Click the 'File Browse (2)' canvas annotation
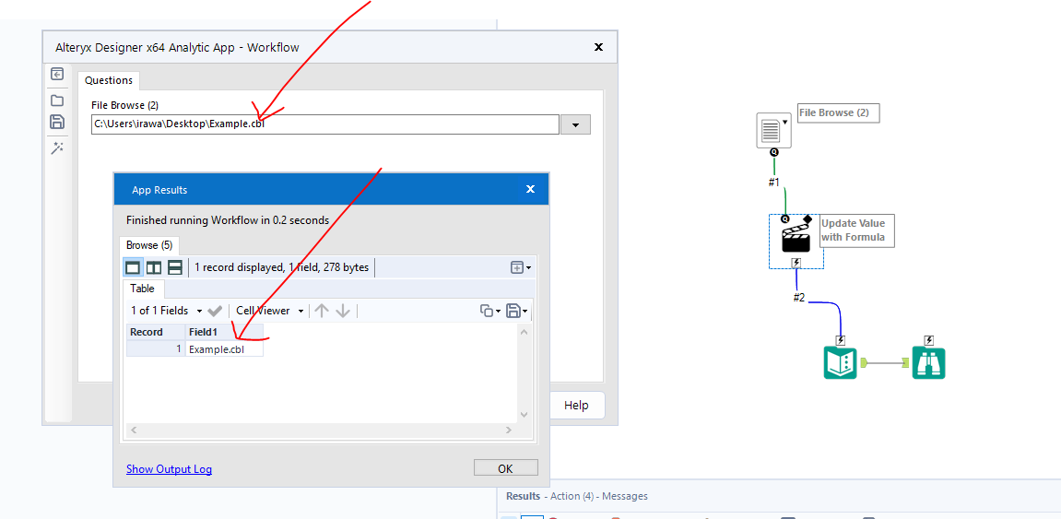 [x=838, y=113]
